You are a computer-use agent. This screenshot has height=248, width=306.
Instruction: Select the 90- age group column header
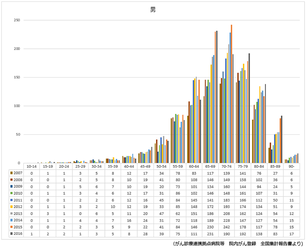[x=292, y=166]
